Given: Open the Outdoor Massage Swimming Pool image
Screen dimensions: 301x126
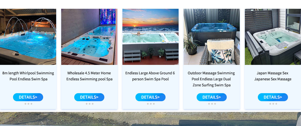Looking at the screenshot, I should 212,37.
